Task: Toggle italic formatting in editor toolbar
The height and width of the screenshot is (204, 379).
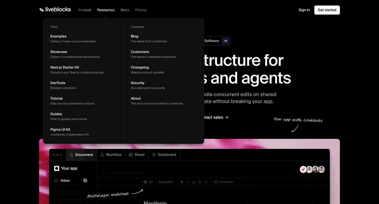Action: (x=188, y=182)
